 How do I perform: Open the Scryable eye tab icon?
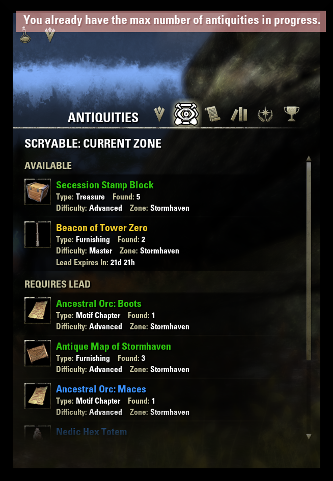coord(186,114)
